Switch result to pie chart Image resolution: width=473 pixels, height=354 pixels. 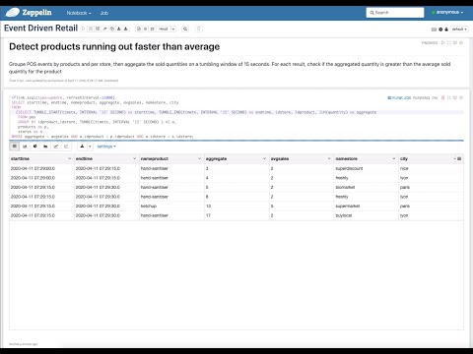point(35,147)
